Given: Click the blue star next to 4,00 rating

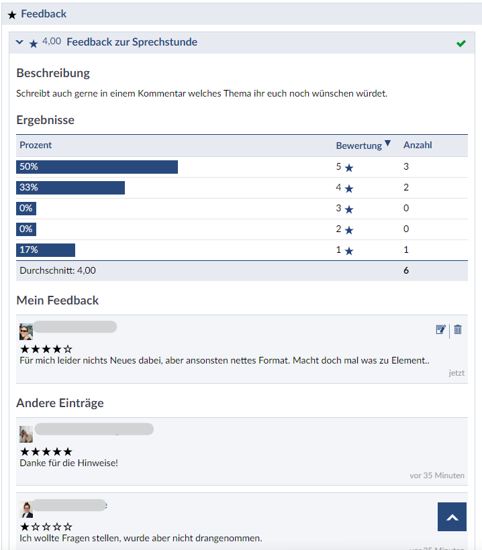Looking at the screenshot, I should pyautogui.click(x=34, y=44).
